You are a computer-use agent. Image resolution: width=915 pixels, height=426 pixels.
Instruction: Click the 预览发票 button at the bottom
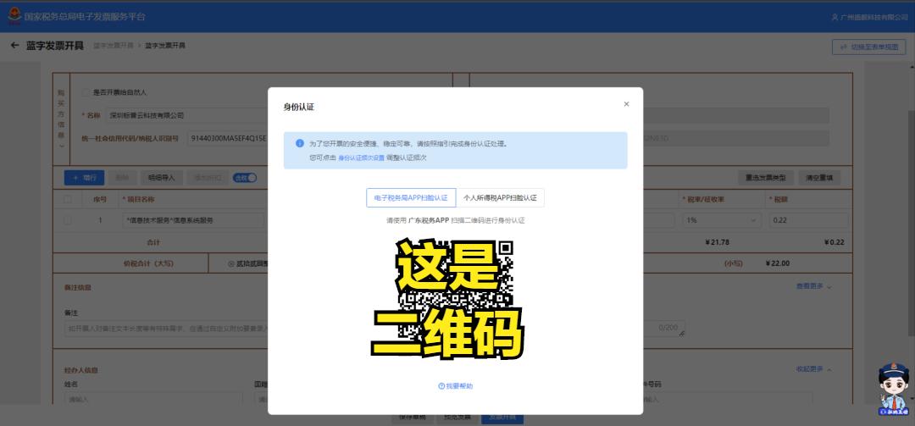[456, 418]
